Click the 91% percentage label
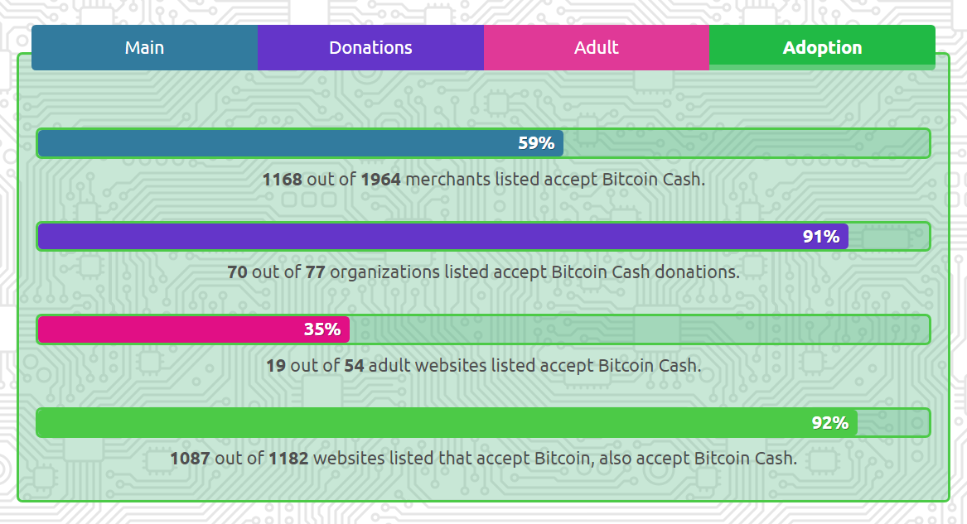The height and width of the screenshot is (524, 967). pyautogui.click(x=821, y=237)
